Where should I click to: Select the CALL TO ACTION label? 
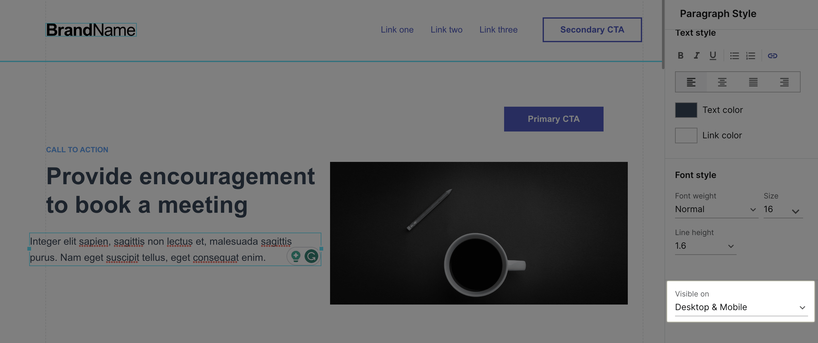(x=77, y=149)
